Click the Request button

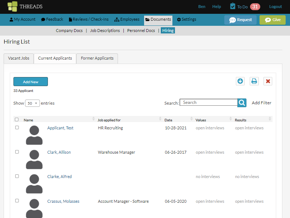(x=240, y=20)
